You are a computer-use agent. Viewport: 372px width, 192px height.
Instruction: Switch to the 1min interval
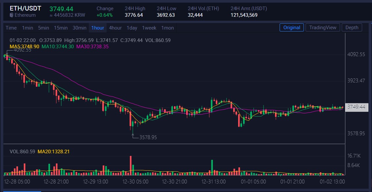(28, 28)
